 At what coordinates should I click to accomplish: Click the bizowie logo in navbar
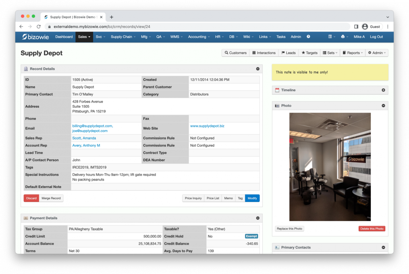36,37
